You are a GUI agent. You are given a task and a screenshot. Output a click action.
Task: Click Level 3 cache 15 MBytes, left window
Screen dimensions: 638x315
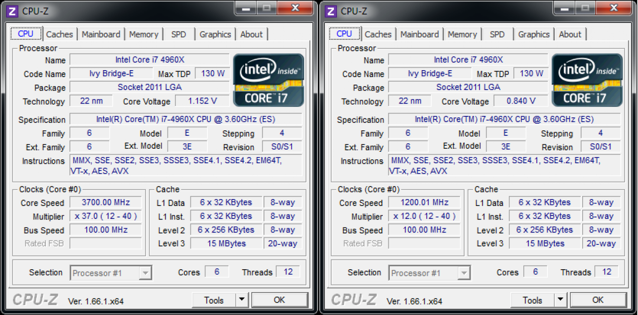click(226, 243)
